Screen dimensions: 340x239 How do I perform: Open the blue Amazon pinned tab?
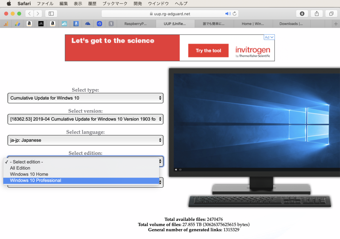[x=76, y=24]
